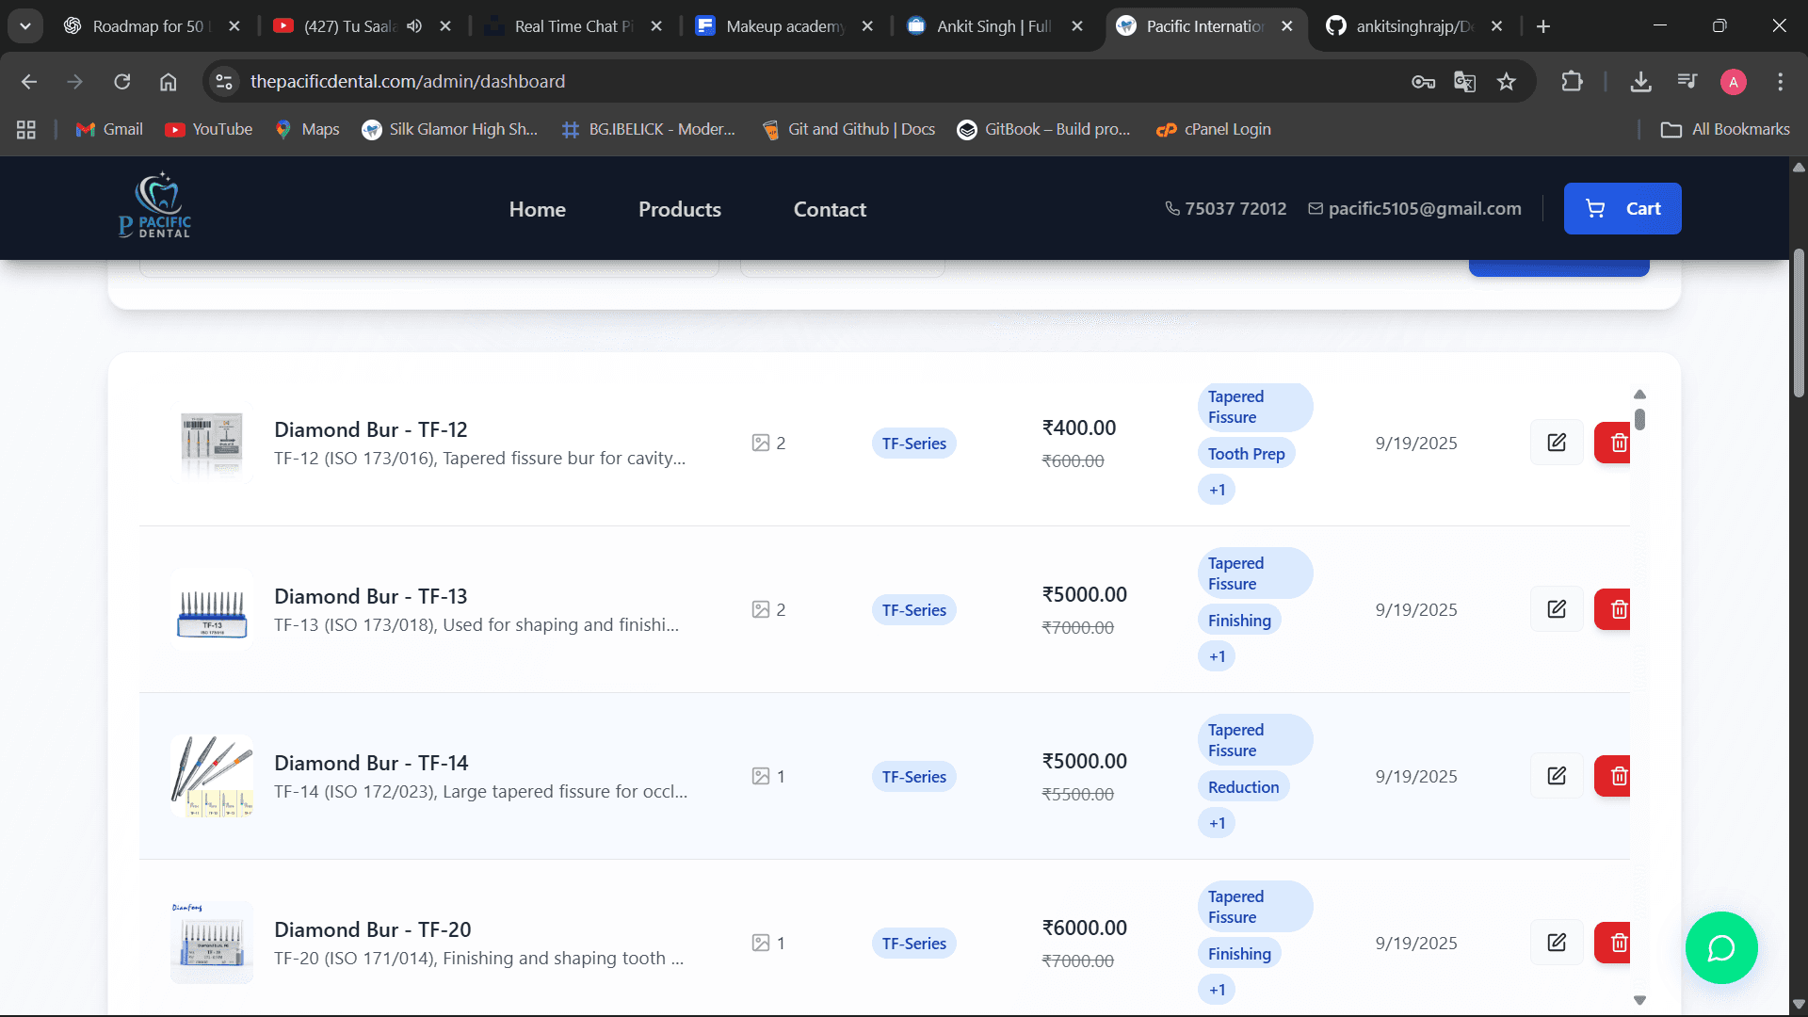This screenshot has height=1017, width=1808.
Task: Open the Cart button
Action: point(1622,208)
